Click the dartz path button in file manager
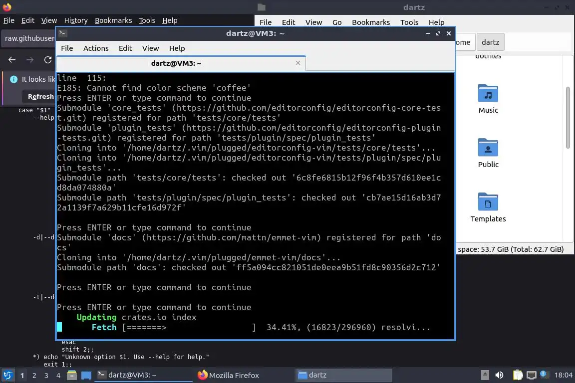 click(x=490, y=42)
